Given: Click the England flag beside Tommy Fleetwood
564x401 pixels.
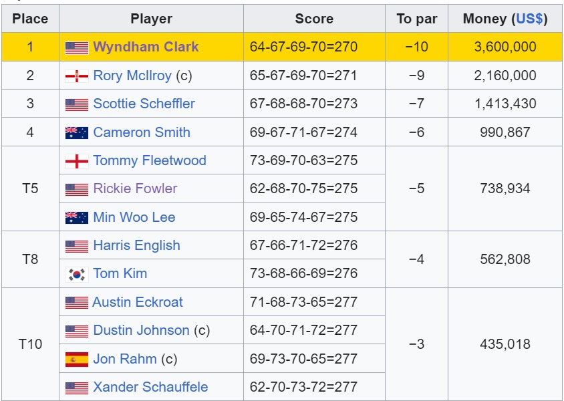Looking at the screenshot, I should [x=76, y=161].
